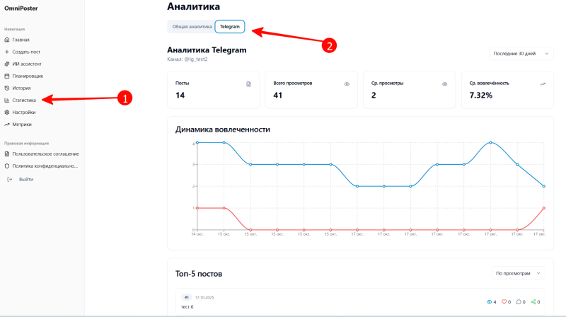
Task: Click the Метрики trend icon
Action: pos(7,124)
